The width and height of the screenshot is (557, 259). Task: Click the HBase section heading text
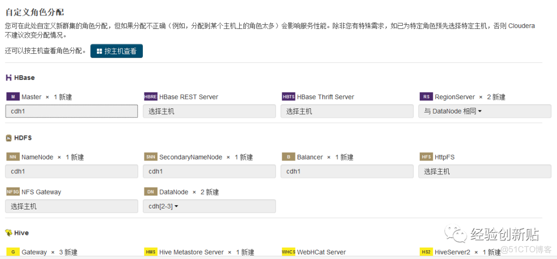(x=25, y=77)
